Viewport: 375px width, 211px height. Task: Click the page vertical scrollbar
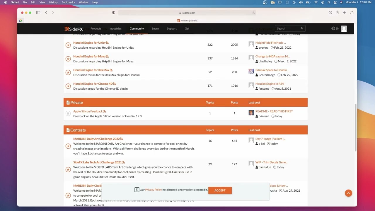[356, 127]
